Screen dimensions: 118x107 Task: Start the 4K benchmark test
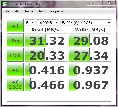(15, 70)
